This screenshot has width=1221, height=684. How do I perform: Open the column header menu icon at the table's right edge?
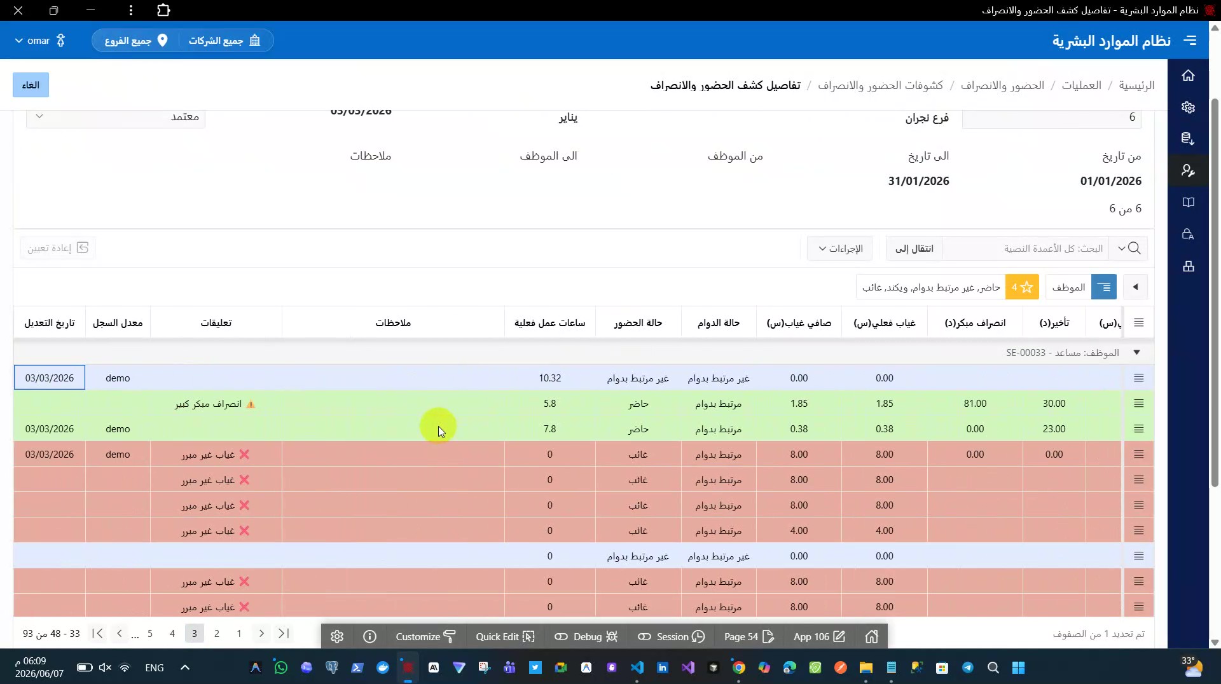tap(1138, 323)
